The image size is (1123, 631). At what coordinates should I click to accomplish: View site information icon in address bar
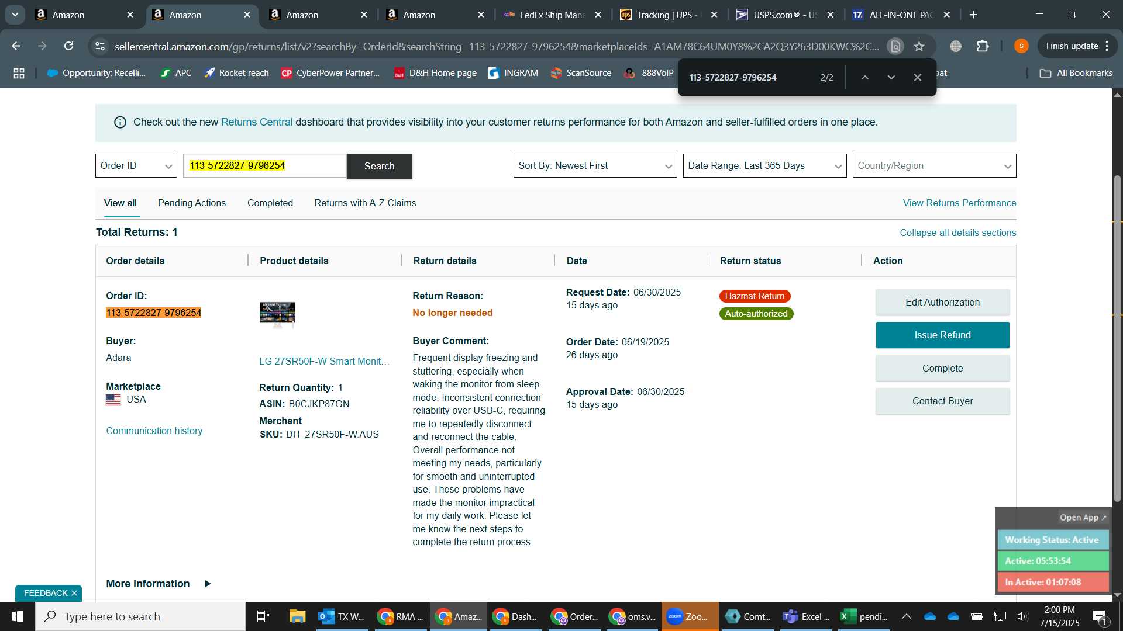click(x=101, y=46)
